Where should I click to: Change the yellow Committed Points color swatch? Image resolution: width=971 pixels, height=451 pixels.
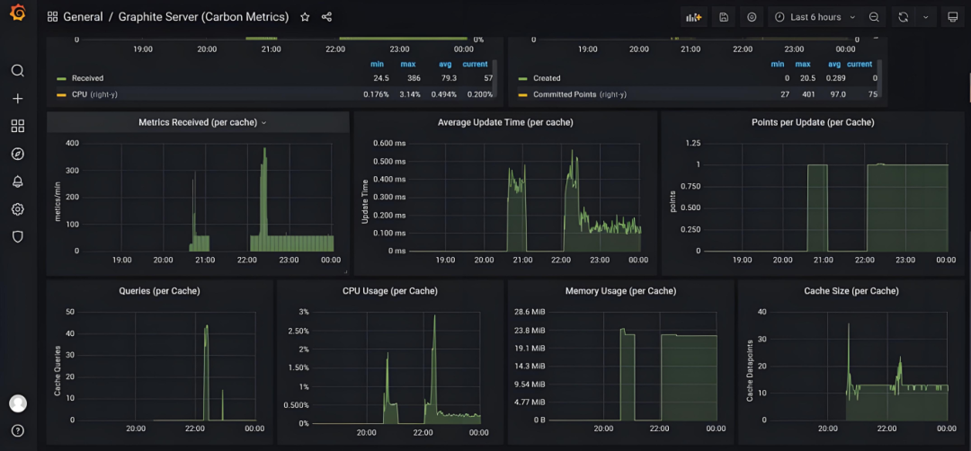coord(522,95)
